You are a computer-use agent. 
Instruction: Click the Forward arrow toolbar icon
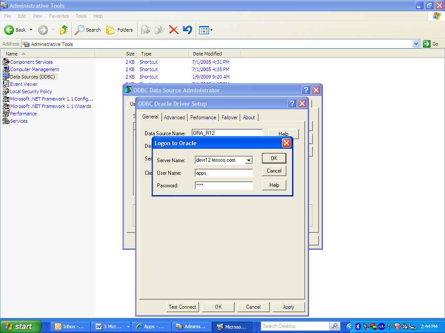[43, 30]
